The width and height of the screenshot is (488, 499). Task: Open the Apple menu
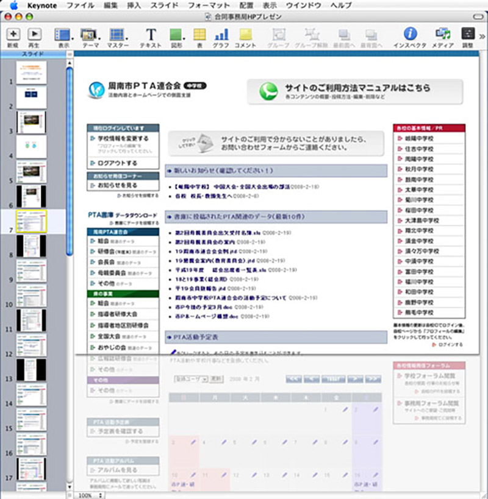tap(13, 5)
